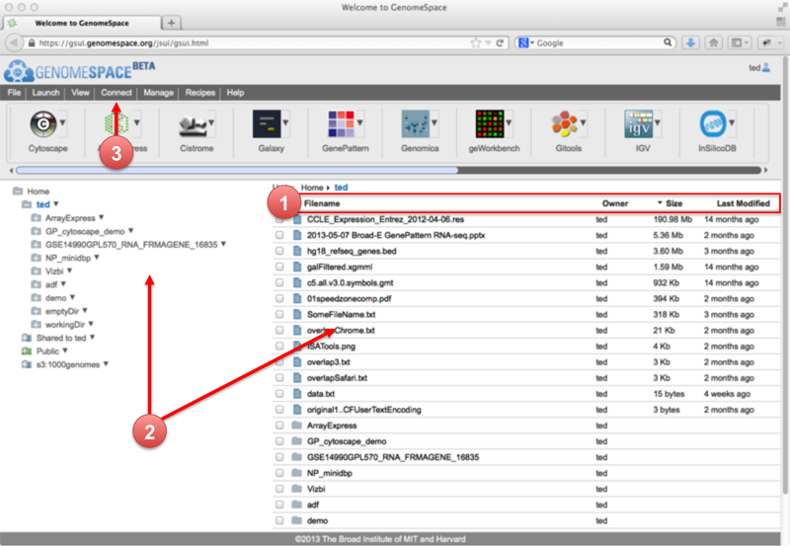This screenshot has width=790, height=546.
Task: Launch the geWorkbench tool icon
Action: (490, 123)
